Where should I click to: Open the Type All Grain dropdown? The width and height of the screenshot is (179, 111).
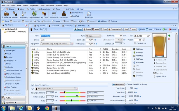(93, 36)
